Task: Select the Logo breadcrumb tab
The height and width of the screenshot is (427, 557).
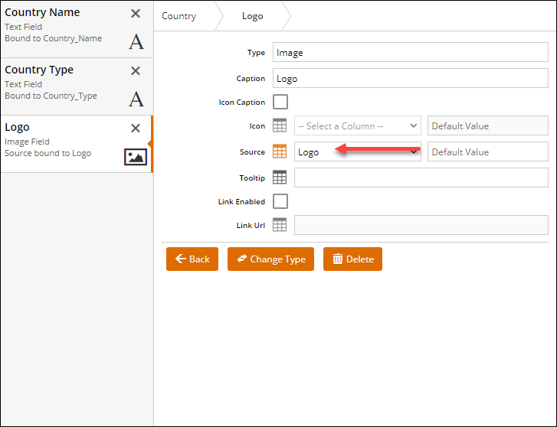Action: point(252,16)
